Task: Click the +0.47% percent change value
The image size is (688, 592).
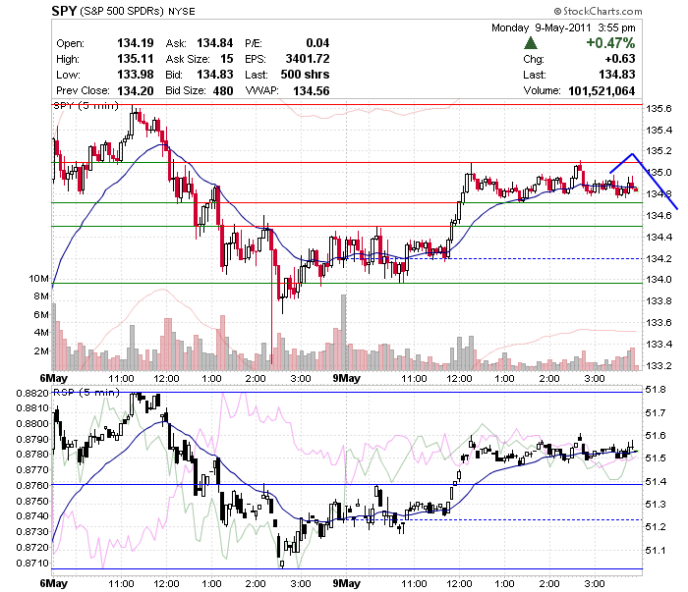Action: click(x=610, y=43)
